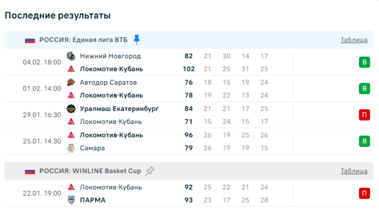Click the win badge for 04.02. match

point(364,62)
